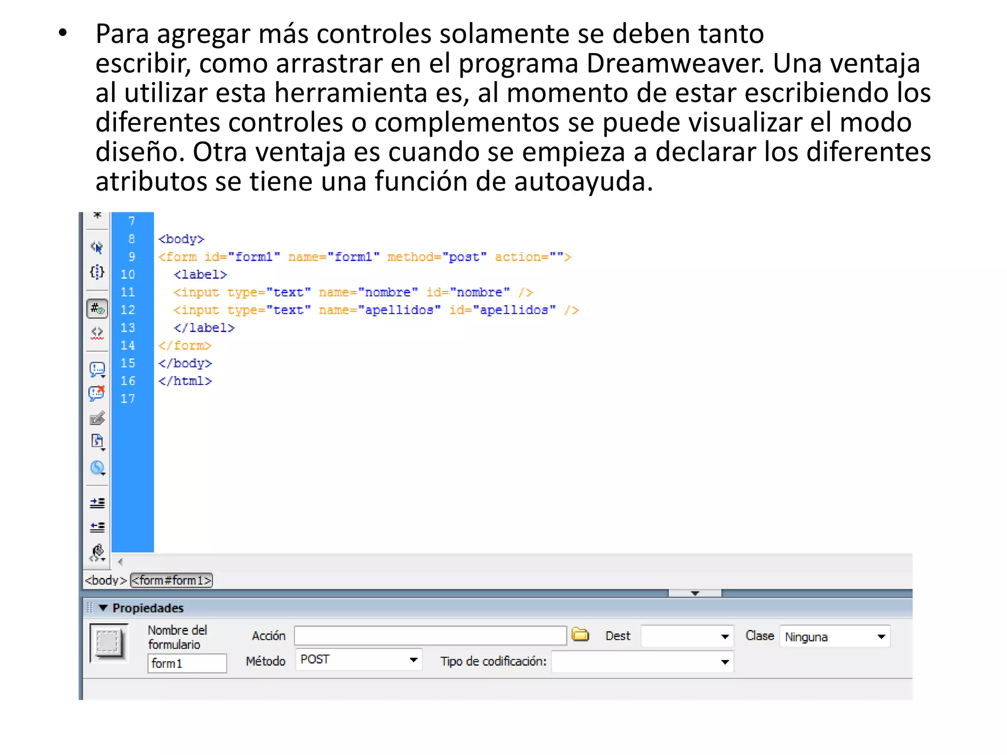This screenshot has width=1007, height=755.
Task: Click the apply comment icon
Action: (x=97, y=369)
